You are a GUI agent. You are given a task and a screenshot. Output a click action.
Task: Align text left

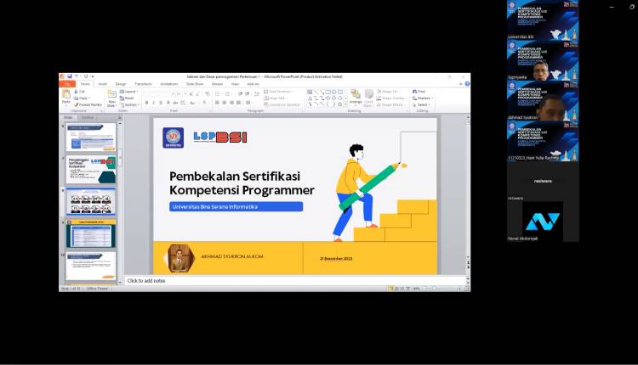pos(217,103)
